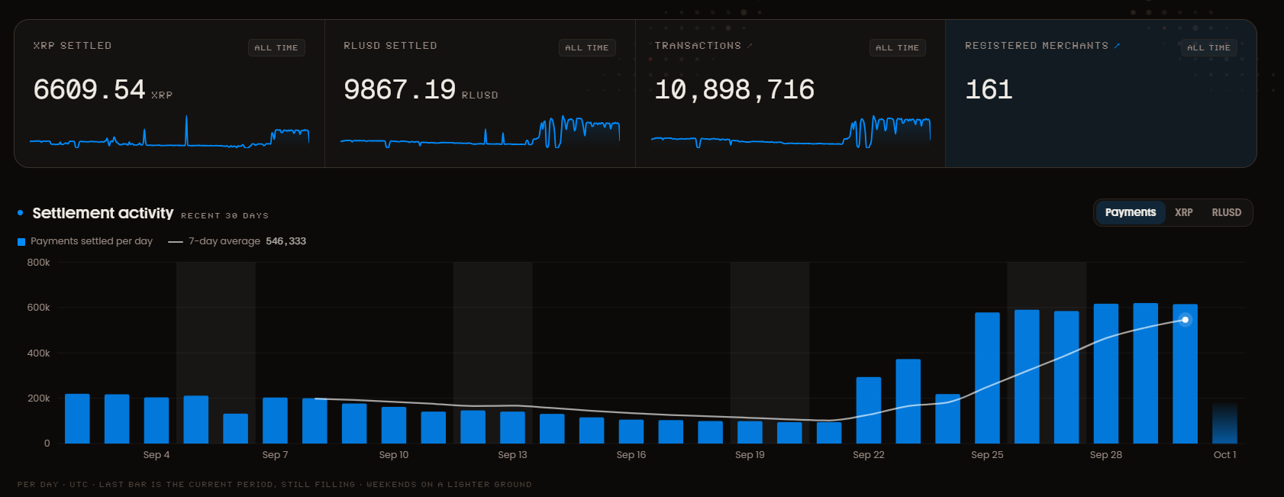This screenshot has width=1284, height=497.
Task: Click ALL TIME badge on RLUSD Settled card
Action: [x=587, y=47]
